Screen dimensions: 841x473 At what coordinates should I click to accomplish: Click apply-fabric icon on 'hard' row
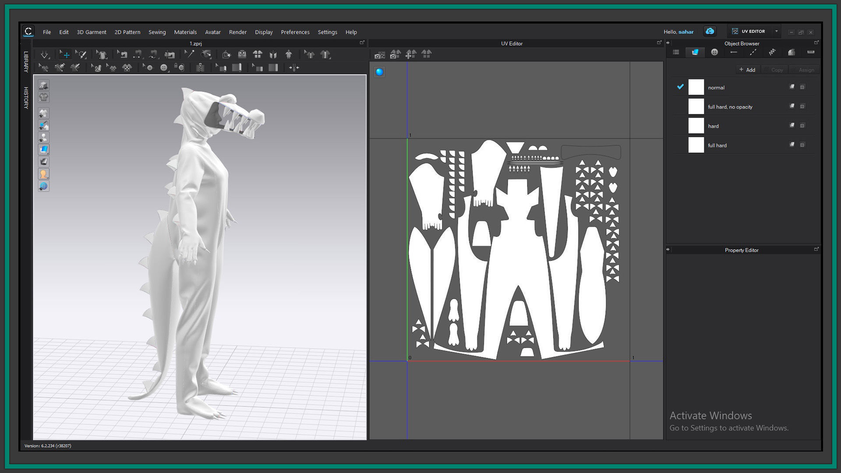(x=792, y=125)
